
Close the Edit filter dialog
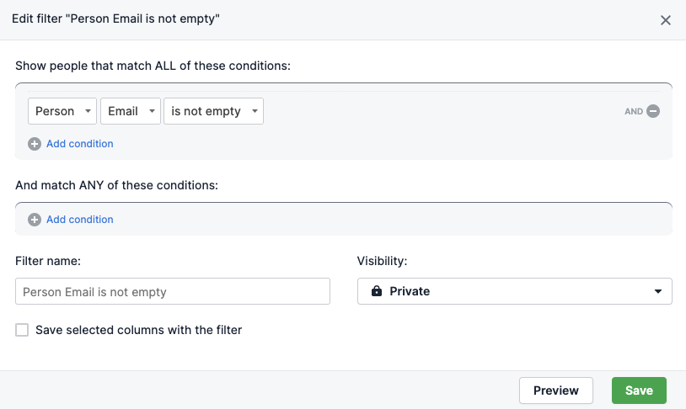click(666, 20)
